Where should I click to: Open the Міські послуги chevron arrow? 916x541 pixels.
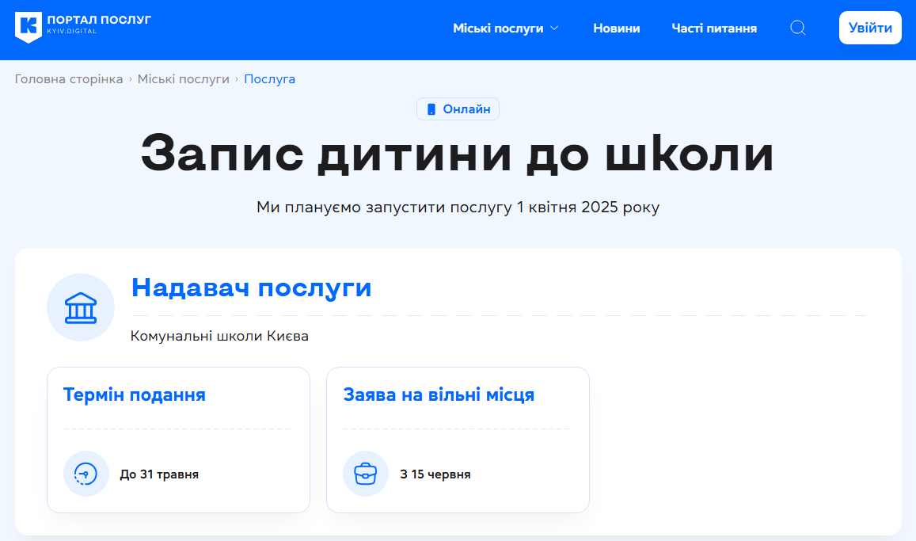click(556, 28)
